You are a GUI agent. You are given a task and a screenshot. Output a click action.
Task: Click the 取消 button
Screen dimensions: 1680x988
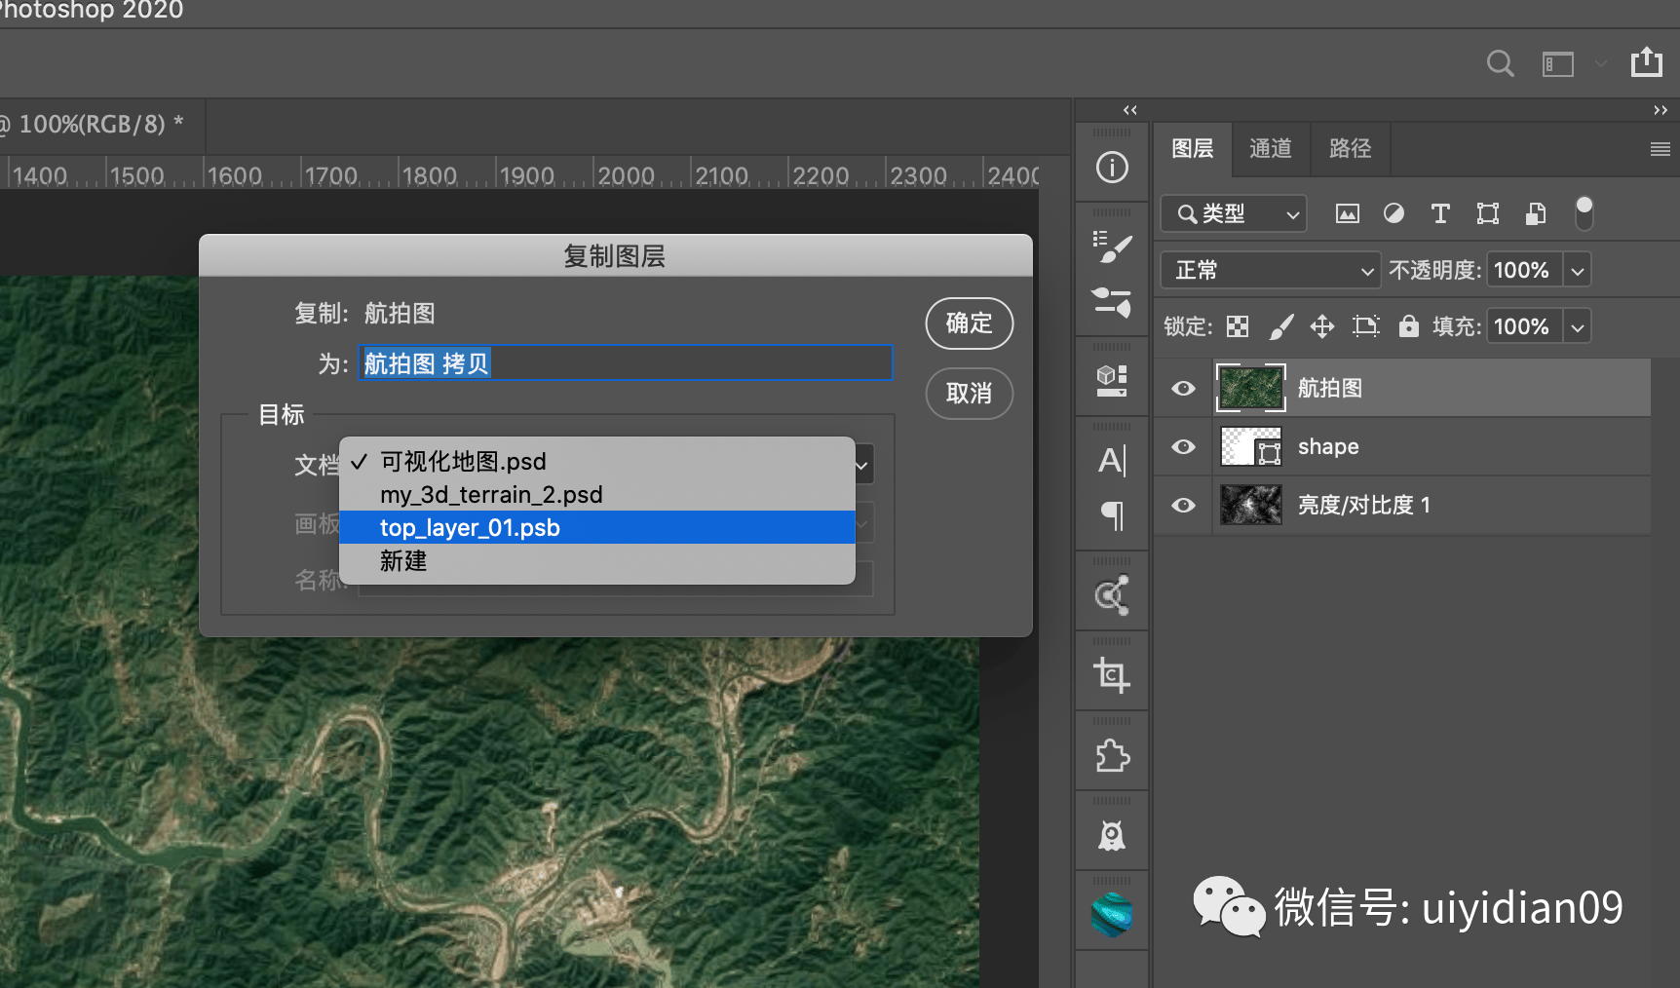pyautogui.click(x=969, y=394)
